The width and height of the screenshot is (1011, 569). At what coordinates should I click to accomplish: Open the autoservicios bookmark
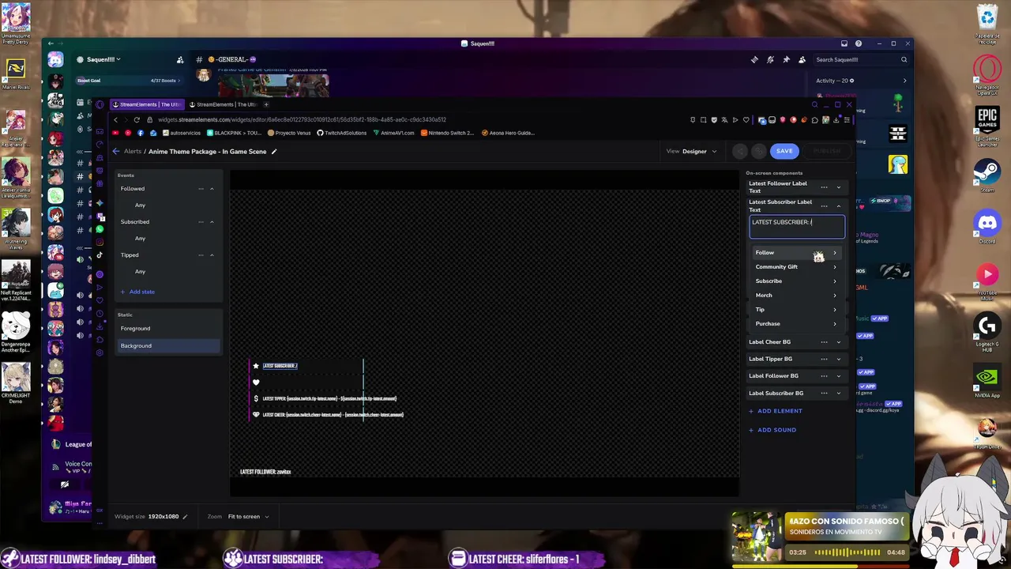[x=181, y=133]
